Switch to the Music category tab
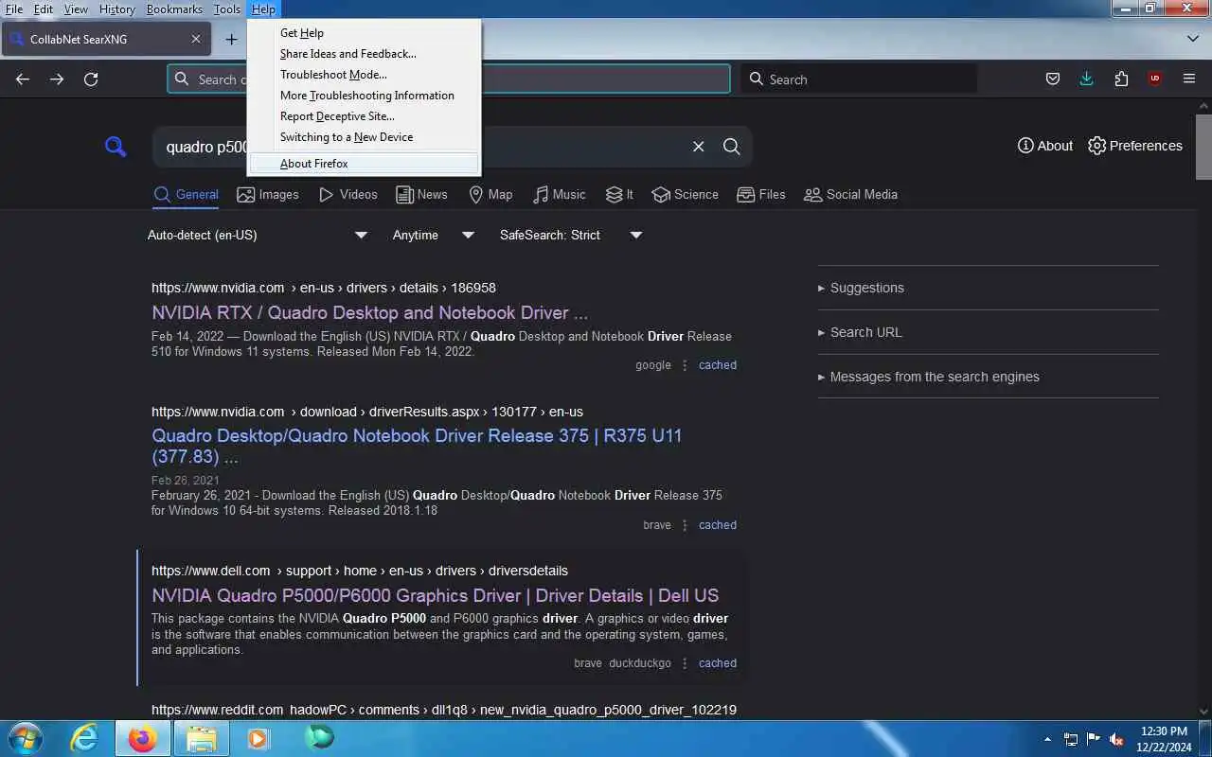This screenshot has width=1212, height=757. (x=559, y=194)
